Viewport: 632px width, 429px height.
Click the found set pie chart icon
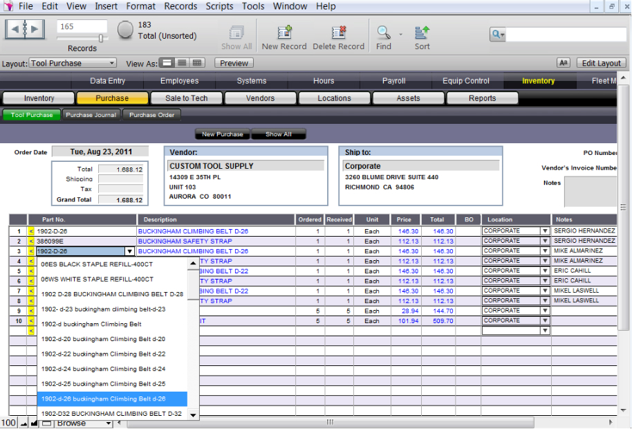point(125,30)
